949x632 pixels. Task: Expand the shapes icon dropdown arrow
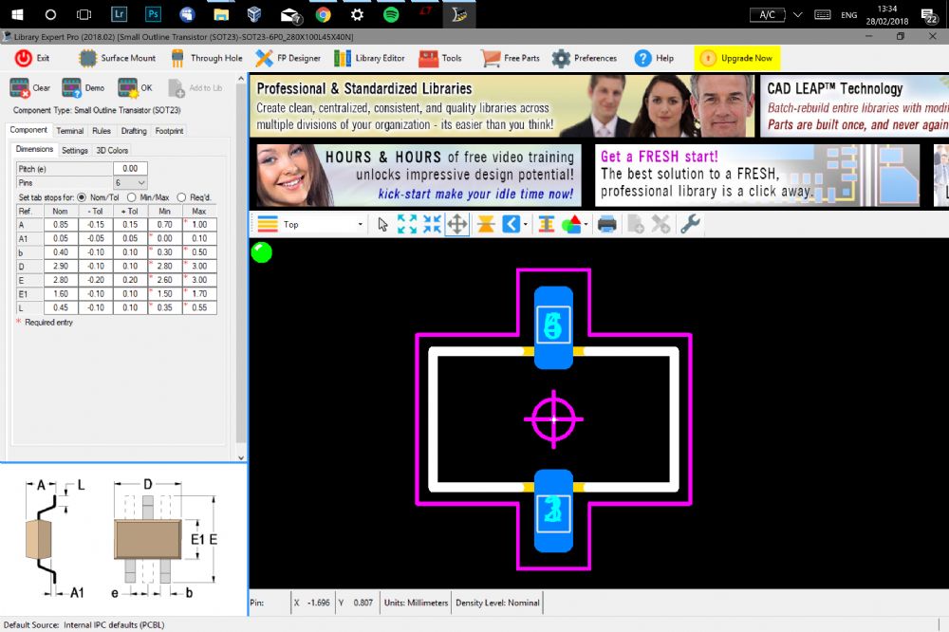point(586,225)
